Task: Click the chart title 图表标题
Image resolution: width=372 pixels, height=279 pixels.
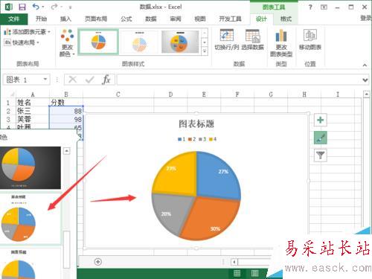Action: 196,124
